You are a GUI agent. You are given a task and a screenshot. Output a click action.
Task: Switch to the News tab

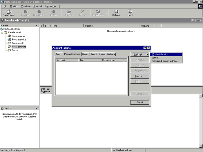point(85,54)
